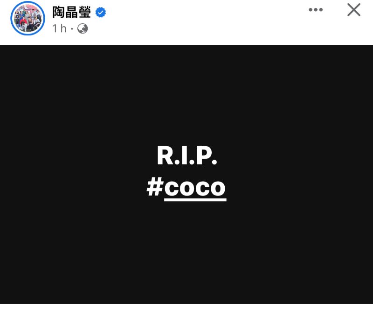373x313 pixels.
Task: Tap the hash symbol before coco
Action: point(155,187)
